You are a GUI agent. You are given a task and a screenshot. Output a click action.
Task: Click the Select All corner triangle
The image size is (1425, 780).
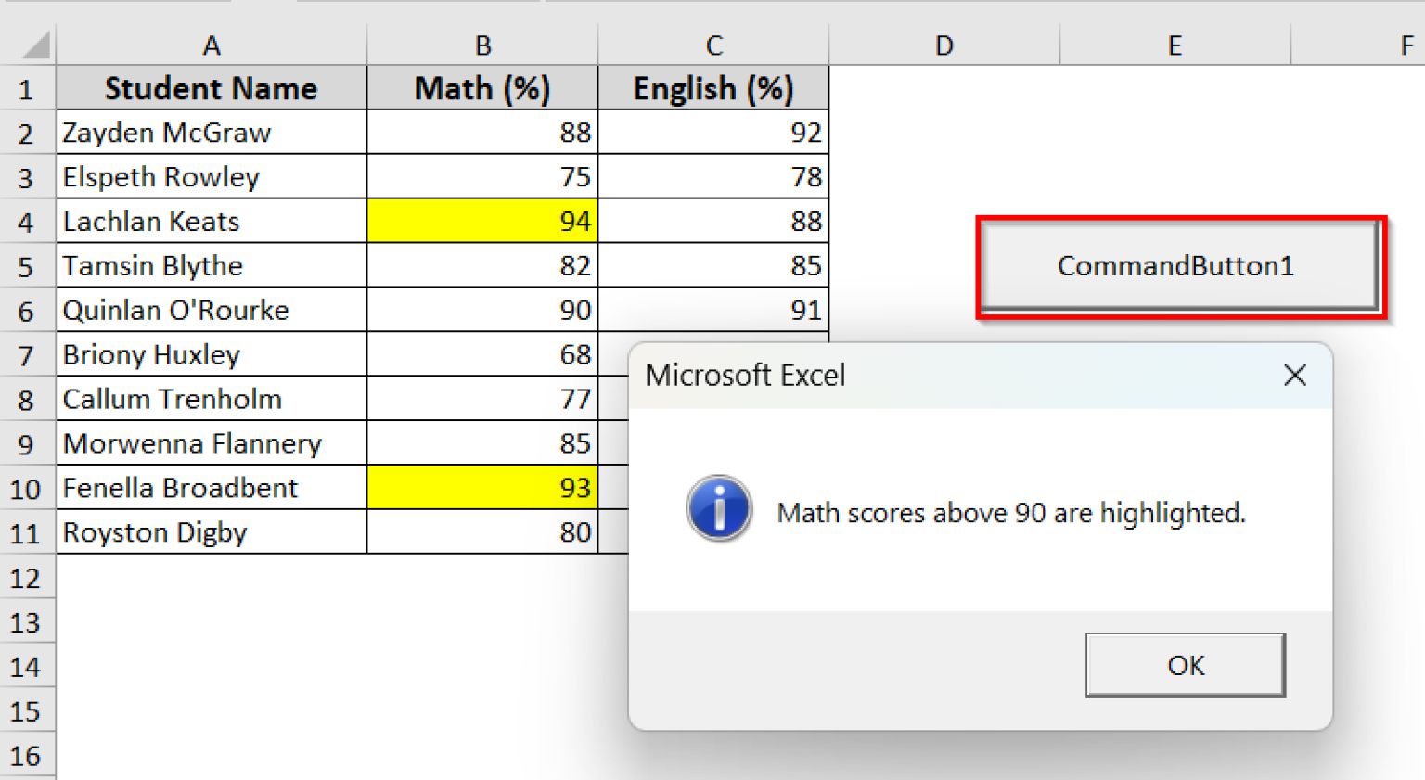pyautogui.click(x=35, y=45)
